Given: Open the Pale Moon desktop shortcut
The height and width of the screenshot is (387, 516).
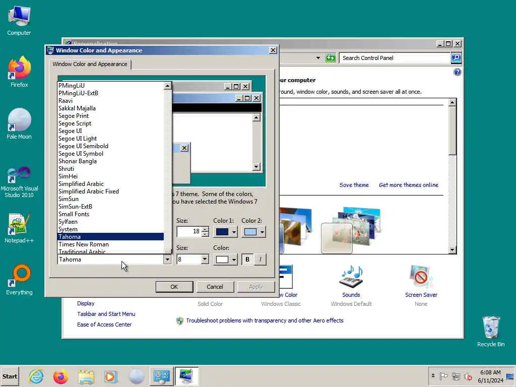Looking at the screenshot, I should tap(19, 124).
